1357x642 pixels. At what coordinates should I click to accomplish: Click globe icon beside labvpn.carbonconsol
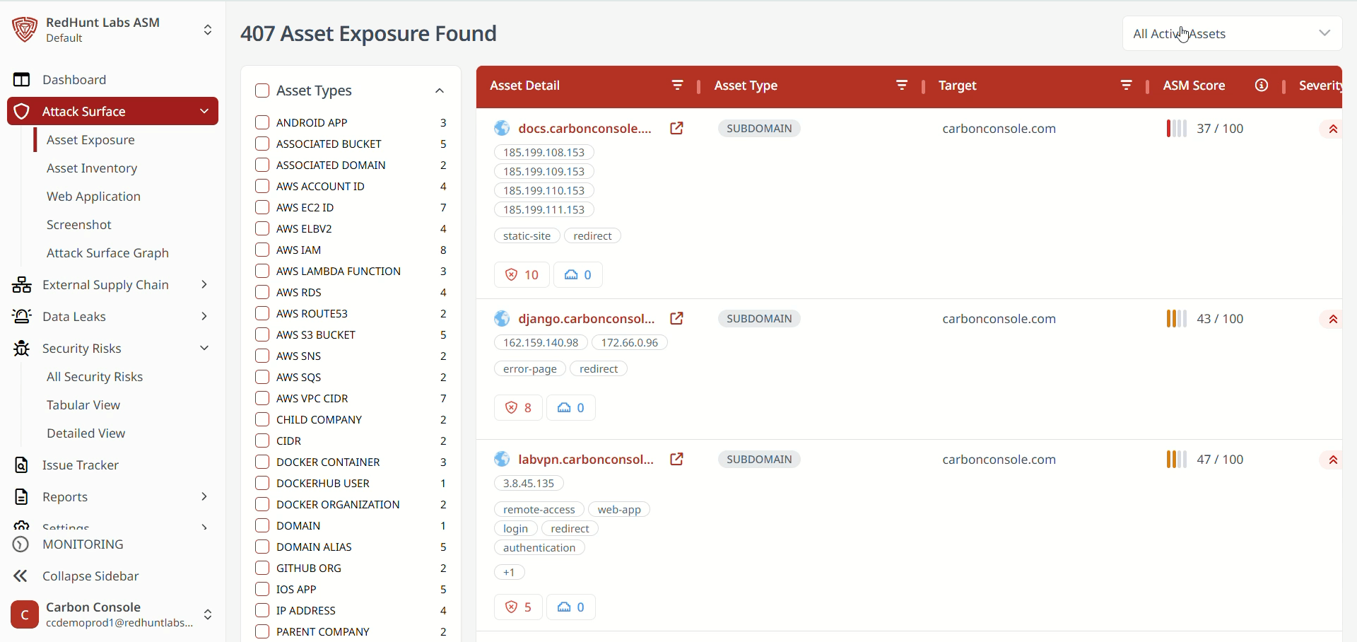(x=502, y=459)
